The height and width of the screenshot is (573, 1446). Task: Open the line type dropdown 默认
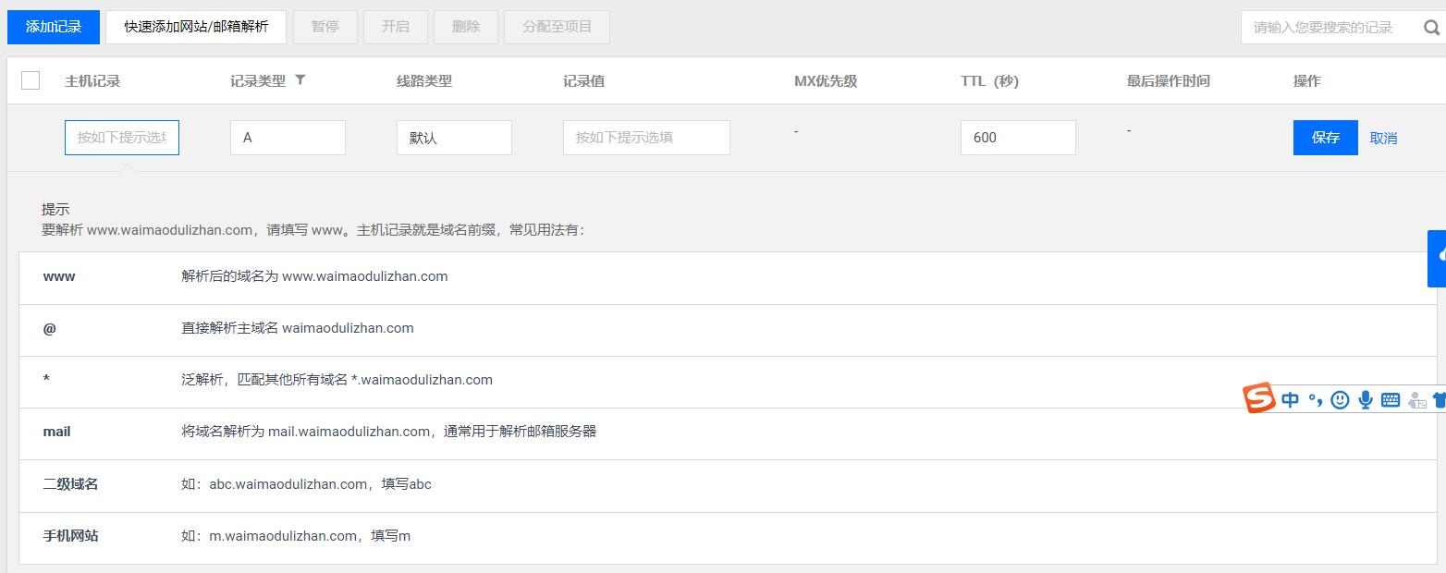pos(454,138)
